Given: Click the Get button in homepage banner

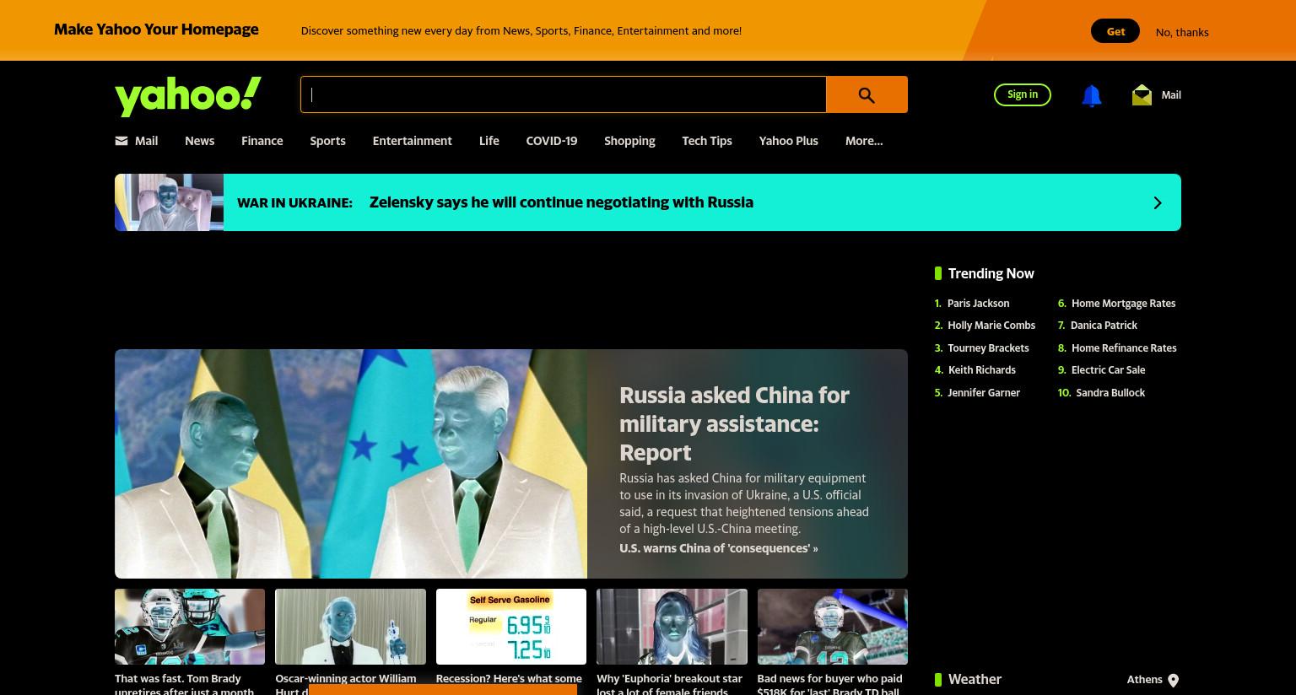Looking at the screenshot, I should click(x=1115, y=31).
